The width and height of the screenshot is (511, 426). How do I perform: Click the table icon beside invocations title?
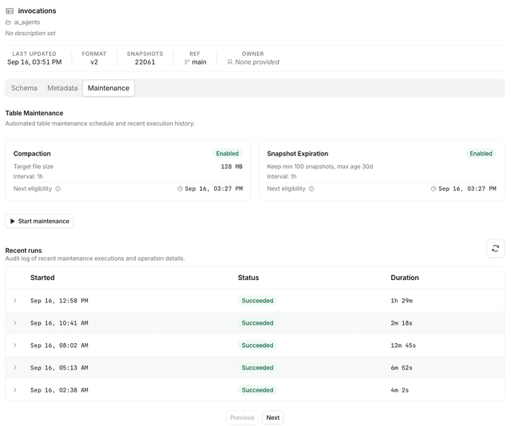coord(10,11)
